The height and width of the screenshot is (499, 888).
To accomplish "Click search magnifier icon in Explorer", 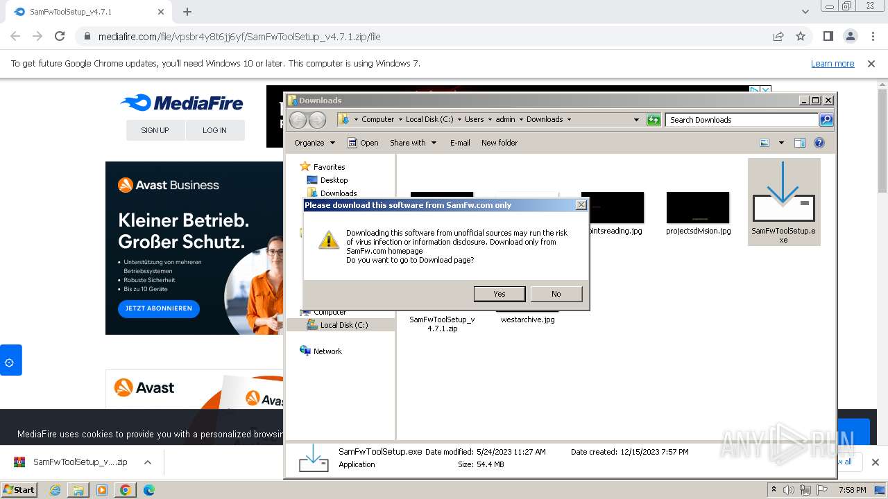I will (x=826, y=120).
